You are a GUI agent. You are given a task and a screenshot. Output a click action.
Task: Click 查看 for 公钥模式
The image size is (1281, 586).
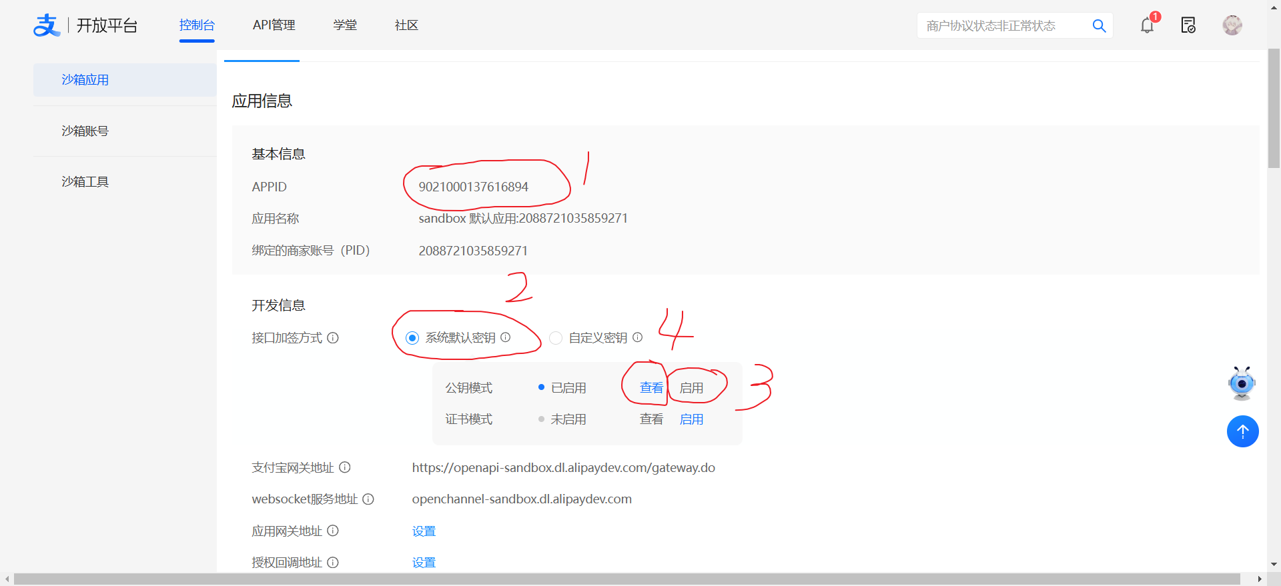[x=651, y=388]
